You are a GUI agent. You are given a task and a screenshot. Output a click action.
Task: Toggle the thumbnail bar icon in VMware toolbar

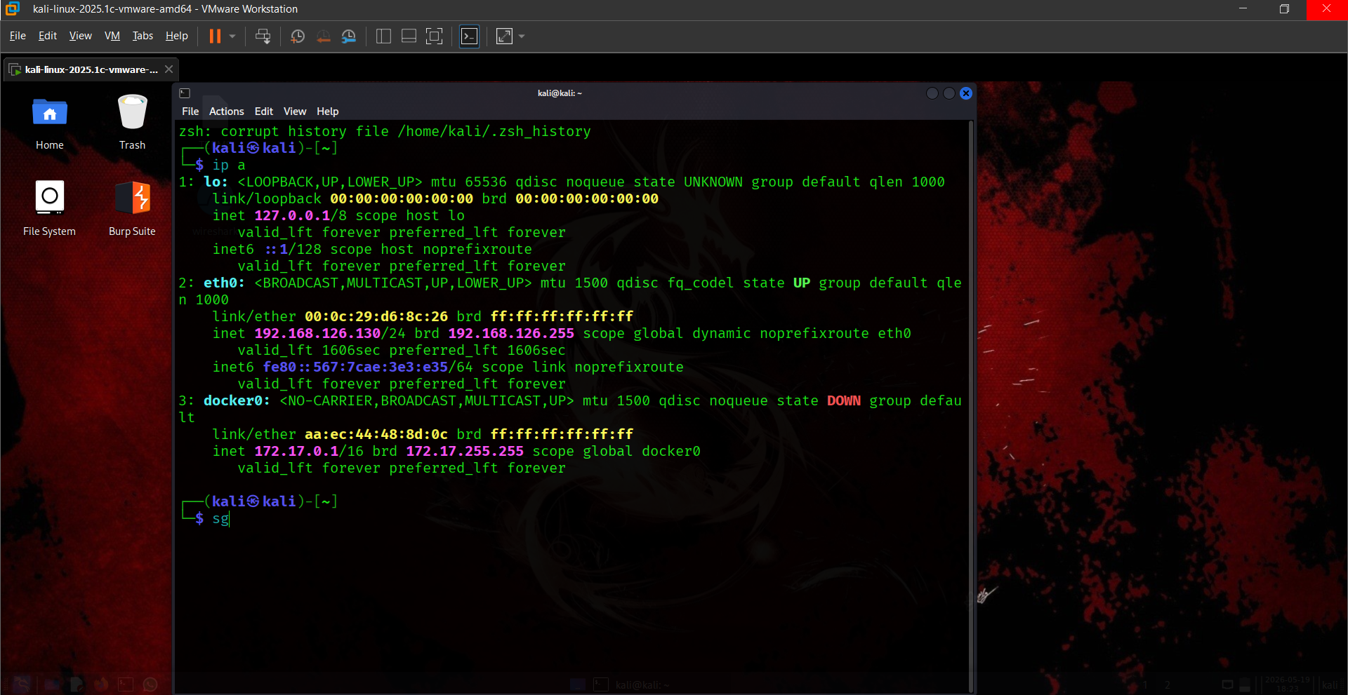point(409,36)
